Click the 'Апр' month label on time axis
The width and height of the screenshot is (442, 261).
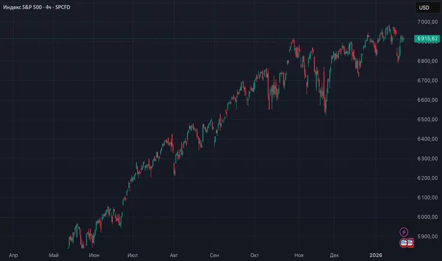13,255
